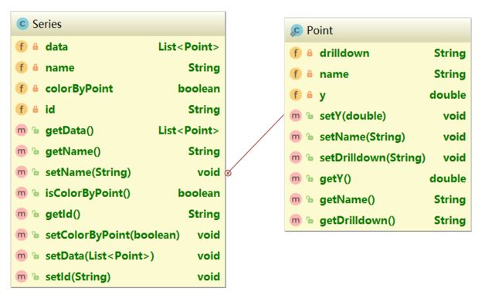Select the setColorByPoint(boolean) method row
Viewport: 502px width, 295px height.
click(x=118, y=235)
